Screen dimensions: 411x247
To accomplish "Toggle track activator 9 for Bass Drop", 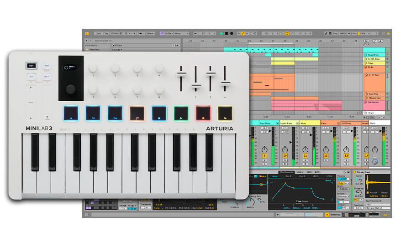I will coord(264,156).
